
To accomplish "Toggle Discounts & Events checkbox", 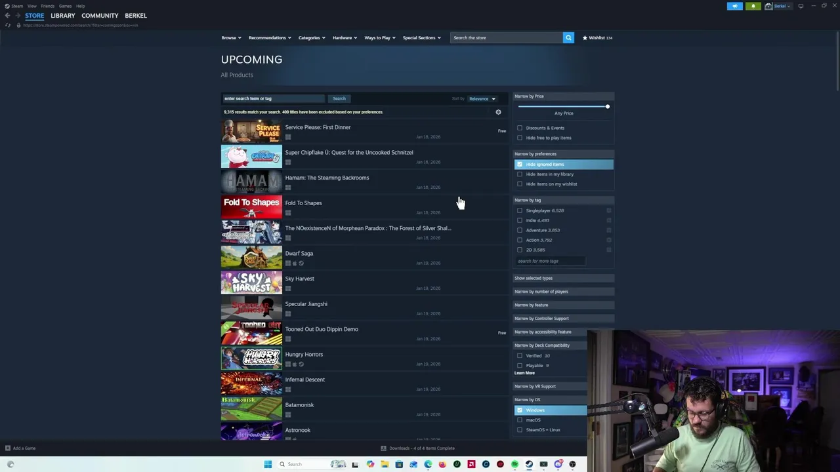I will click(520, 128).
